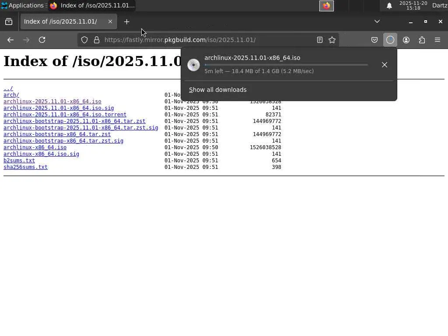The image size is (448, 336).
Task: Expand the list all tabs chevron
Action: 377,21
